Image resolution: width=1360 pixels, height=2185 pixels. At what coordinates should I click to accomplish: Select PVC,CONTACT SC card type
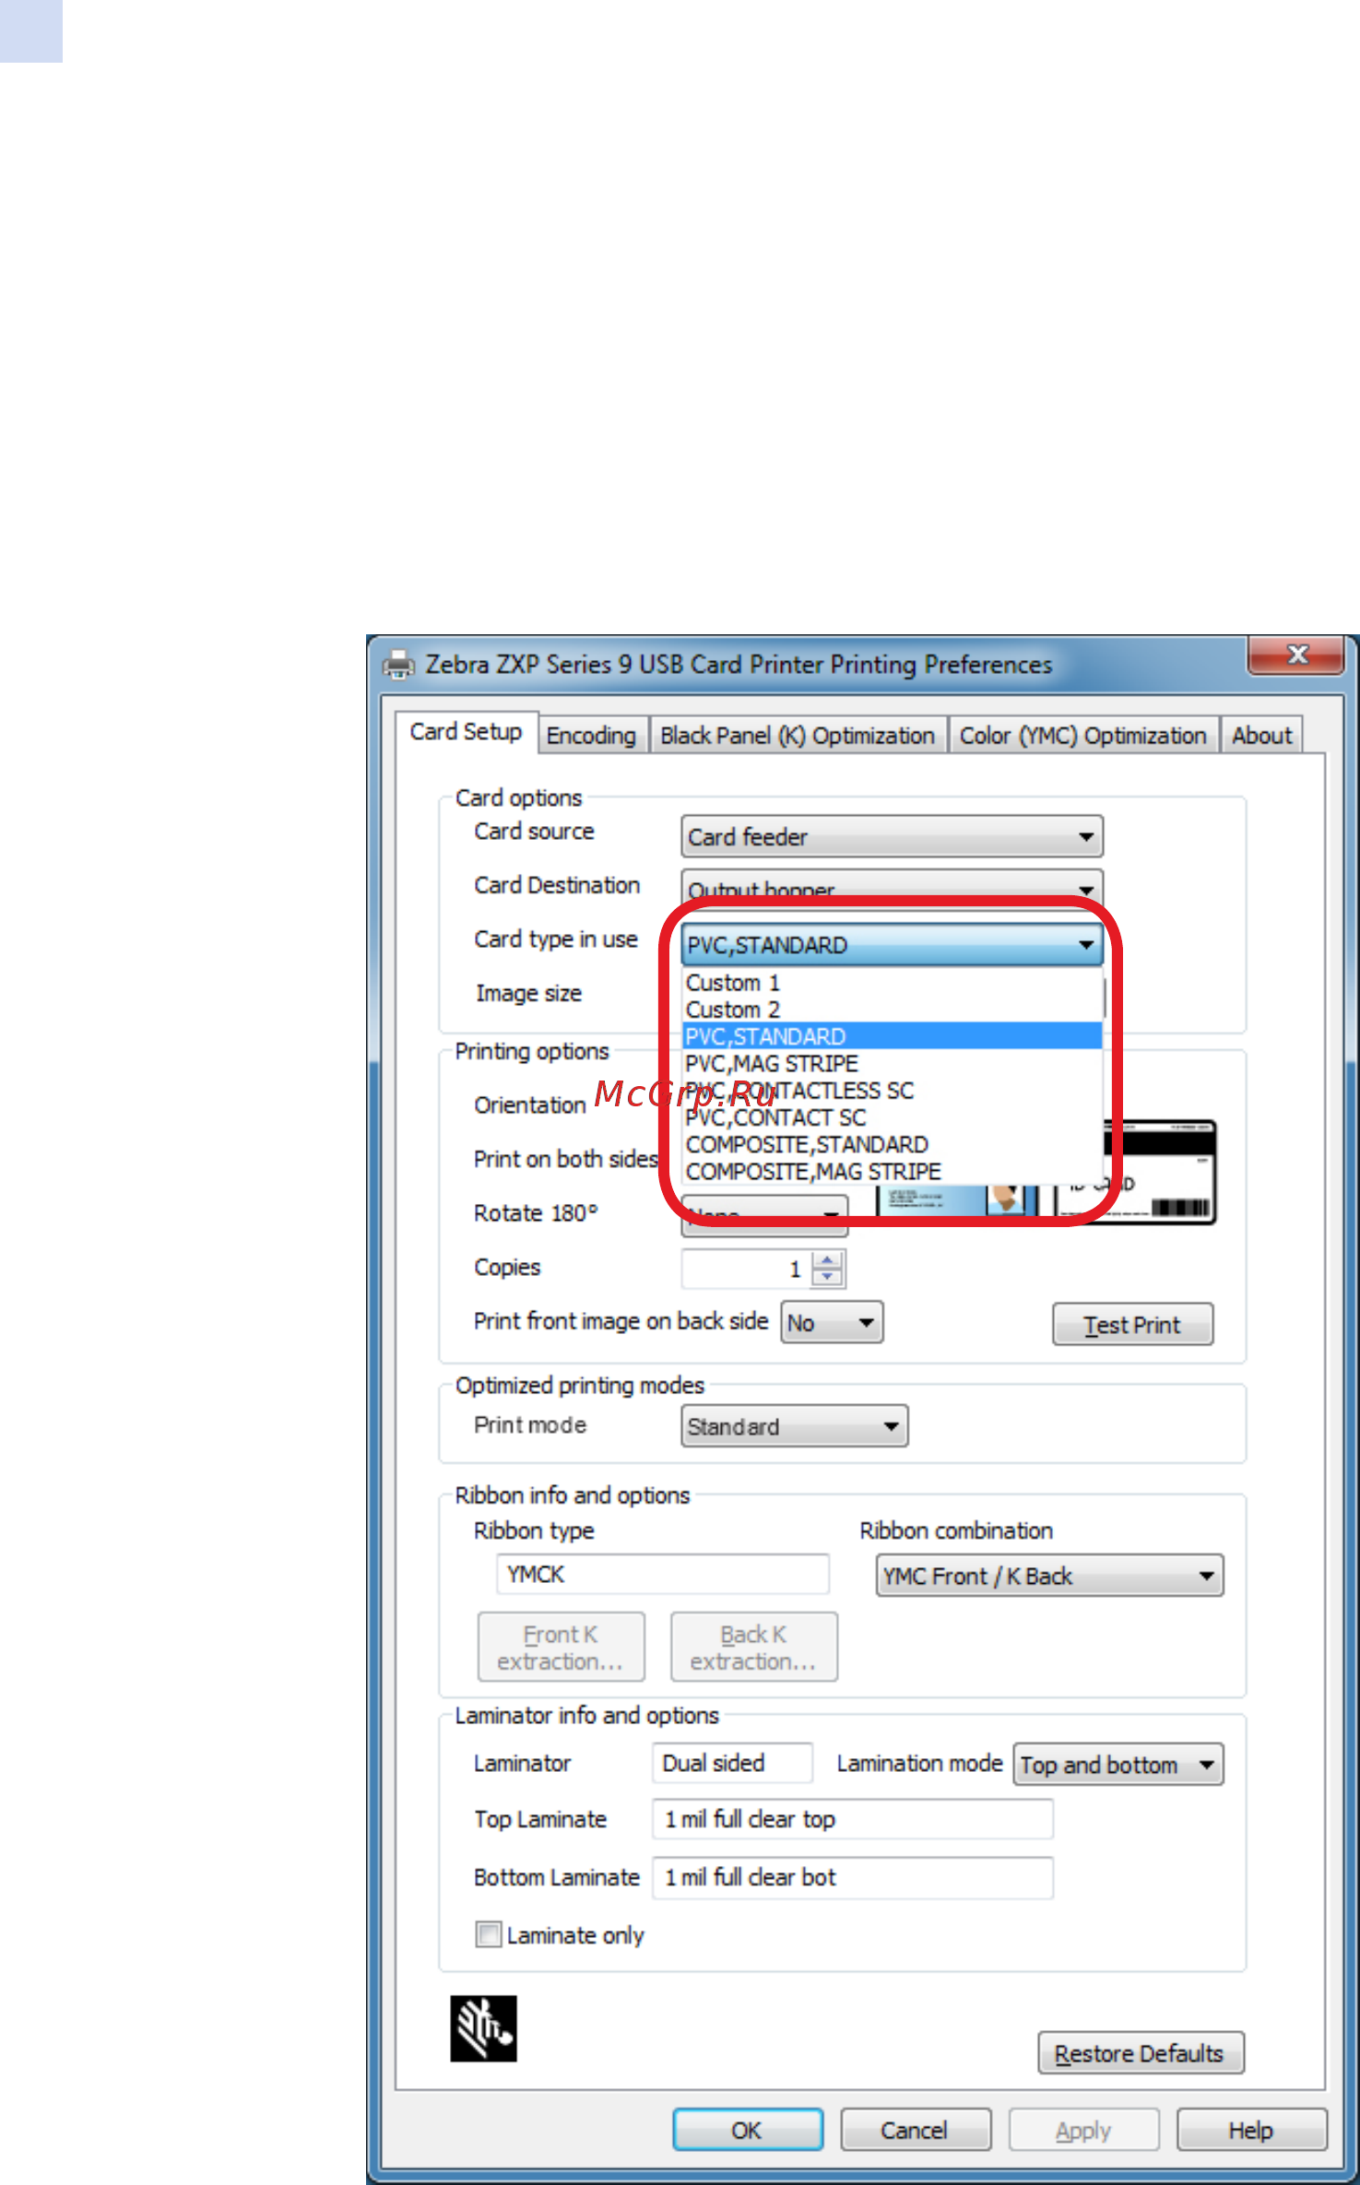[892, 1117]
